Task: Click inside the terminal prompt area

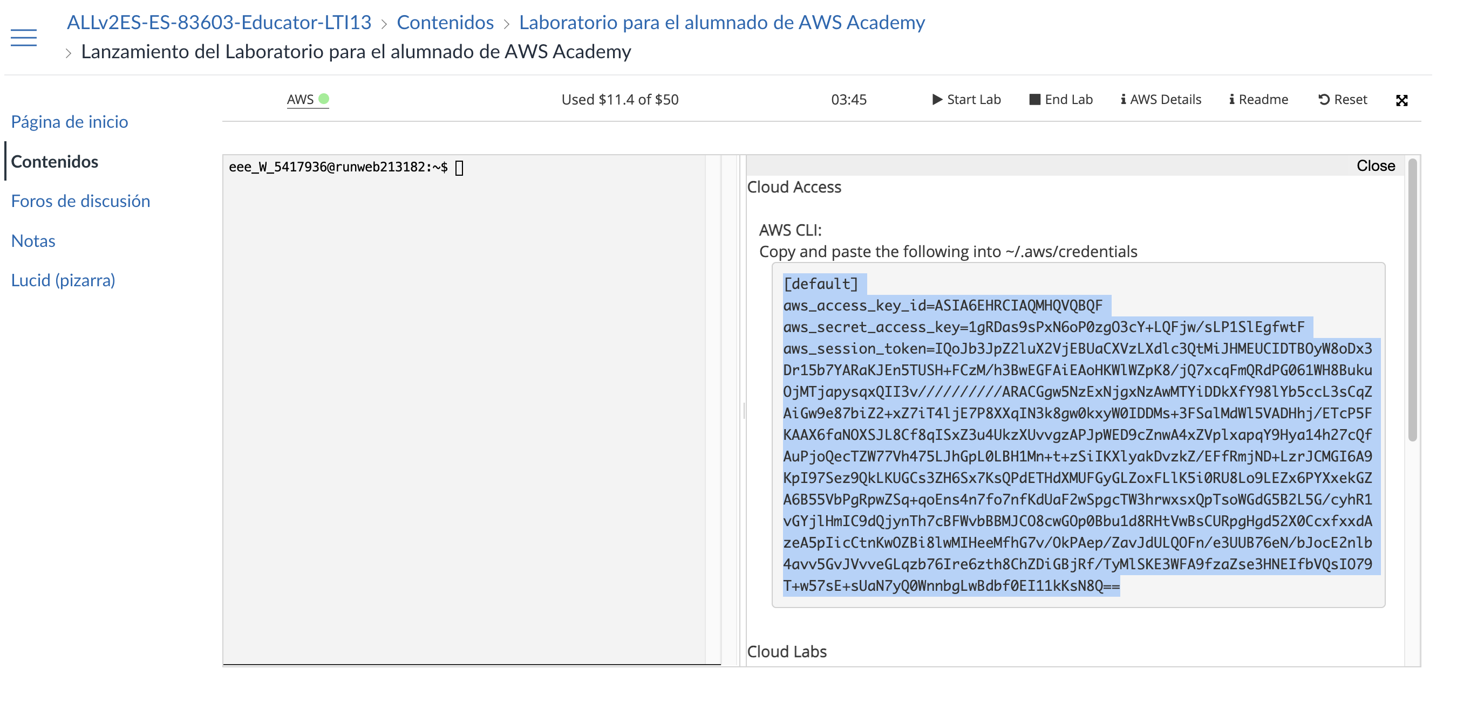Action: point(461,167)
